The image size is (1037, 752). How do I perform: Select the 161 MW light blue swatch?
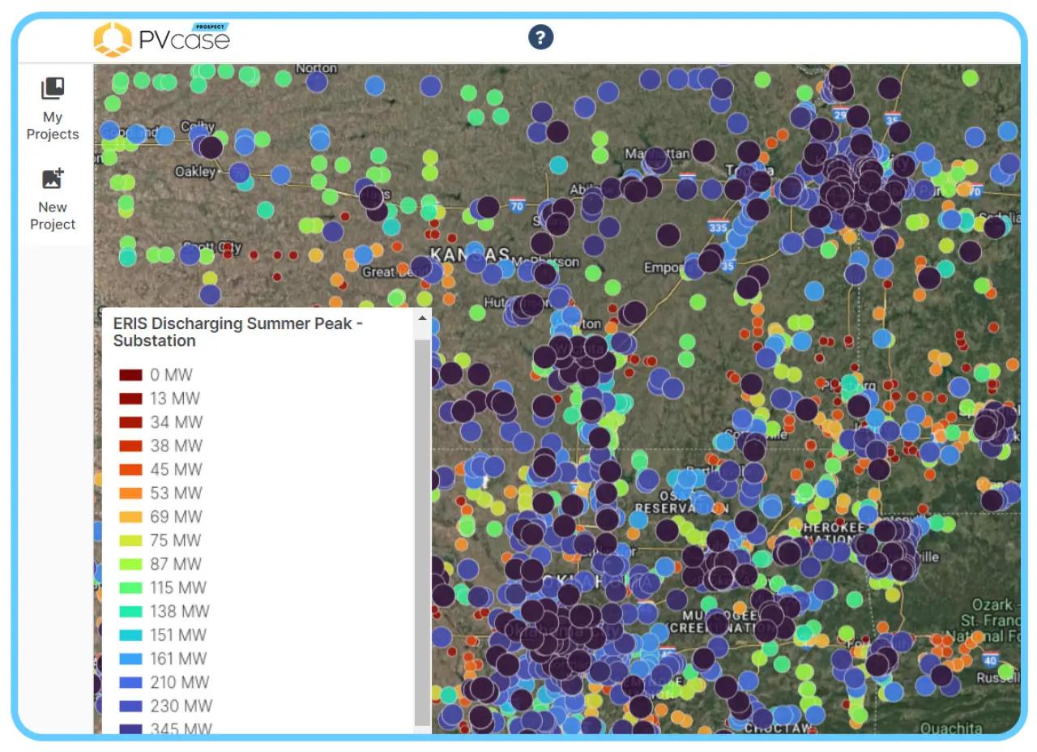click(x=130, y=659)
